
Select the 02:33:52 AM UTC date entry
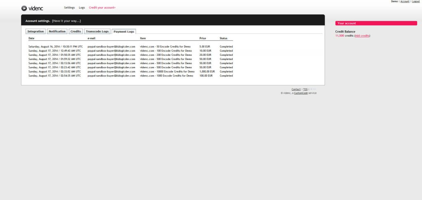(x=55, y=71)
